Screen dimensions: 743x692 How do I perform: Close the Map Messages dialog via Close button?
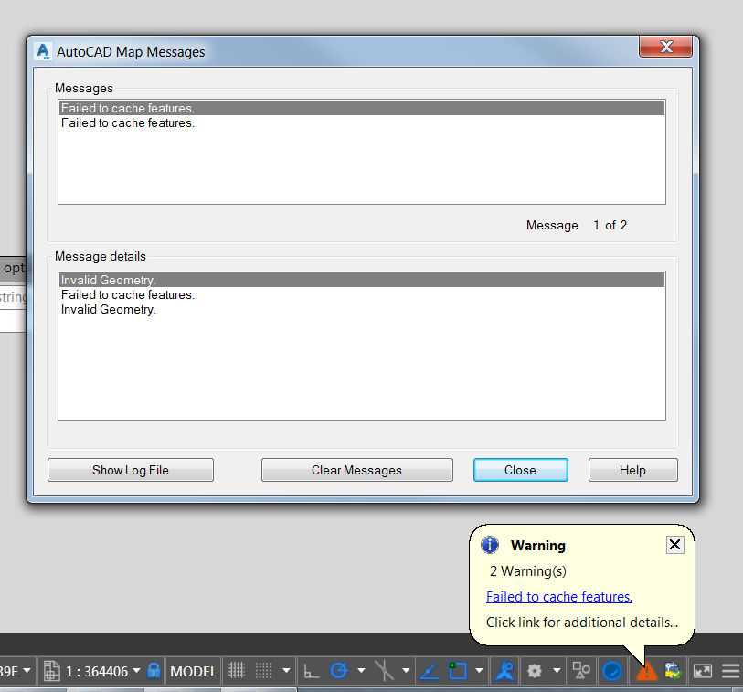(520, 470)
